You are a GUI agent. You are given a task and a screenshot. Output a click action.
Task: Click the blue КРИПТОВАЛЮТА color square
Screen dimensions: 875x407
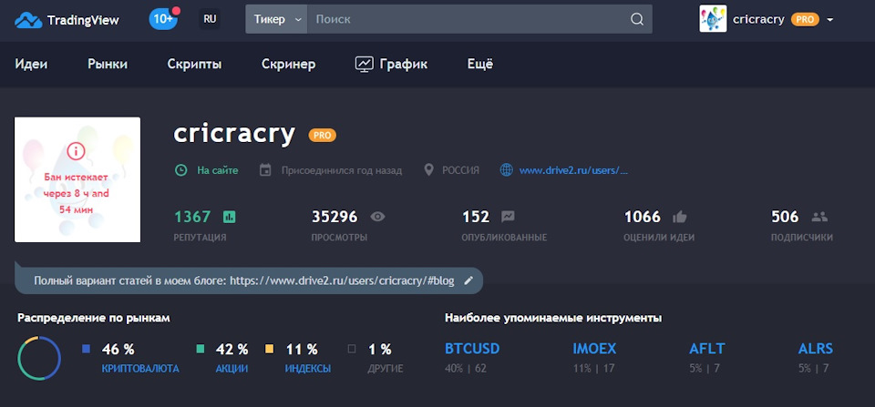click(x=86, y=349)
